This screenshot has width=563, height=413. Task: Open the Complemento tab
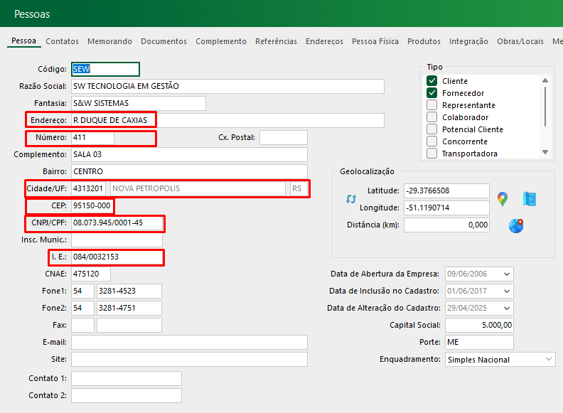(221, 41)
